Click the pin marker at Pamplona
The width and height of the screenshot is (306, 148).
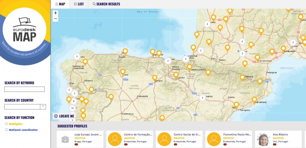pos(189,67)
